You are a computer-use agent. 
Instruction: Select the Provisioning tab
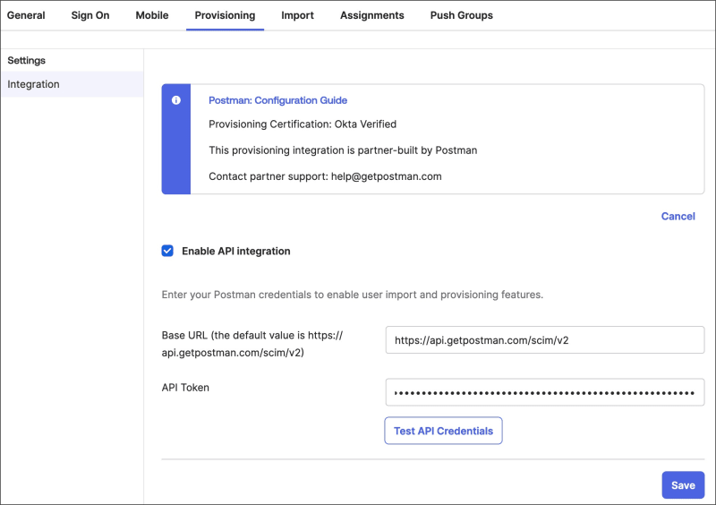pyautogui.click(x=226, y=15)
